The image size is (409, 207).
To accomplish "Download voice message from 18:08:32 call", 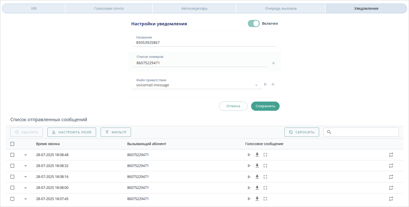I will tap(257, 166).
